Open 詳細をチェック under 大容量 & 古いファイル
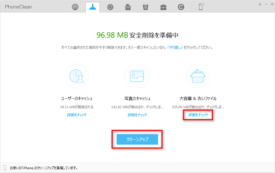275x173 pixels. [x=198, y=115]
